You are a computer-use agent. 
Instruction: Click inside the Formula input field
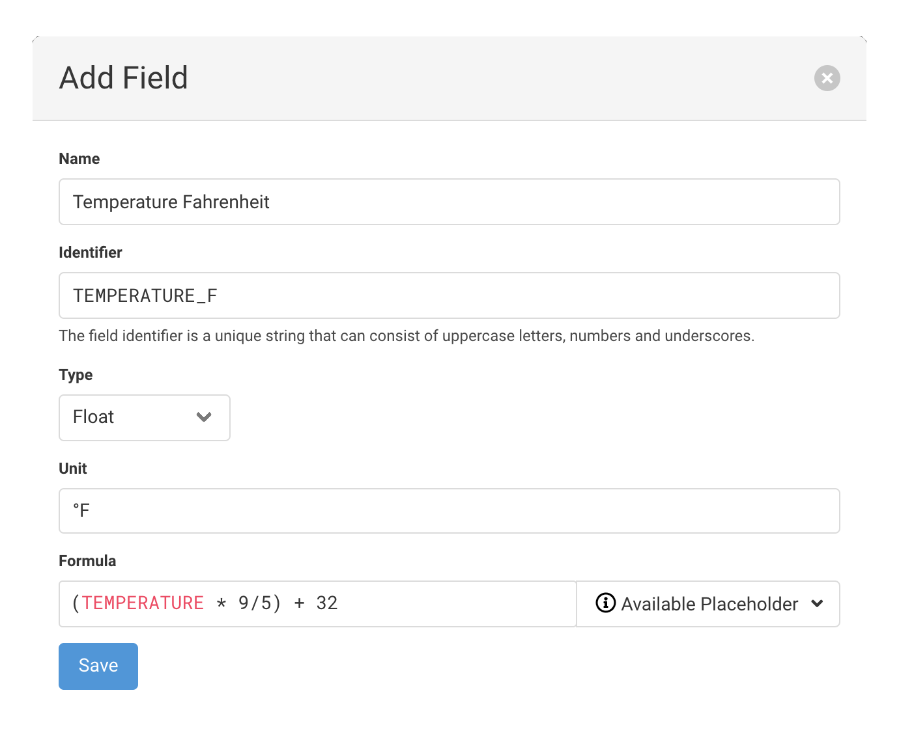click(x=318, y=604)
